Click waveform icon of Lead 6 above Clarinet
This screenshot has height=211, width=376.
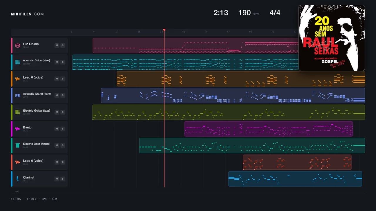(x=18, y=162)
